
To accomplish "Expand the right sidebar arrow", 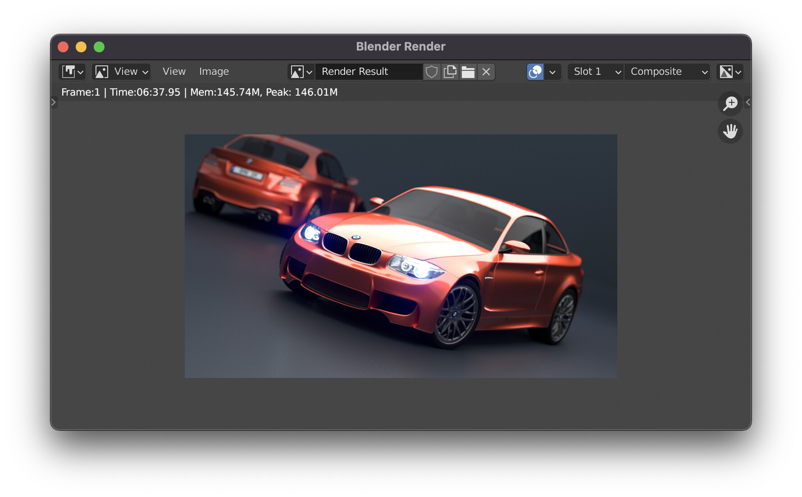I will tap(747, 102).
